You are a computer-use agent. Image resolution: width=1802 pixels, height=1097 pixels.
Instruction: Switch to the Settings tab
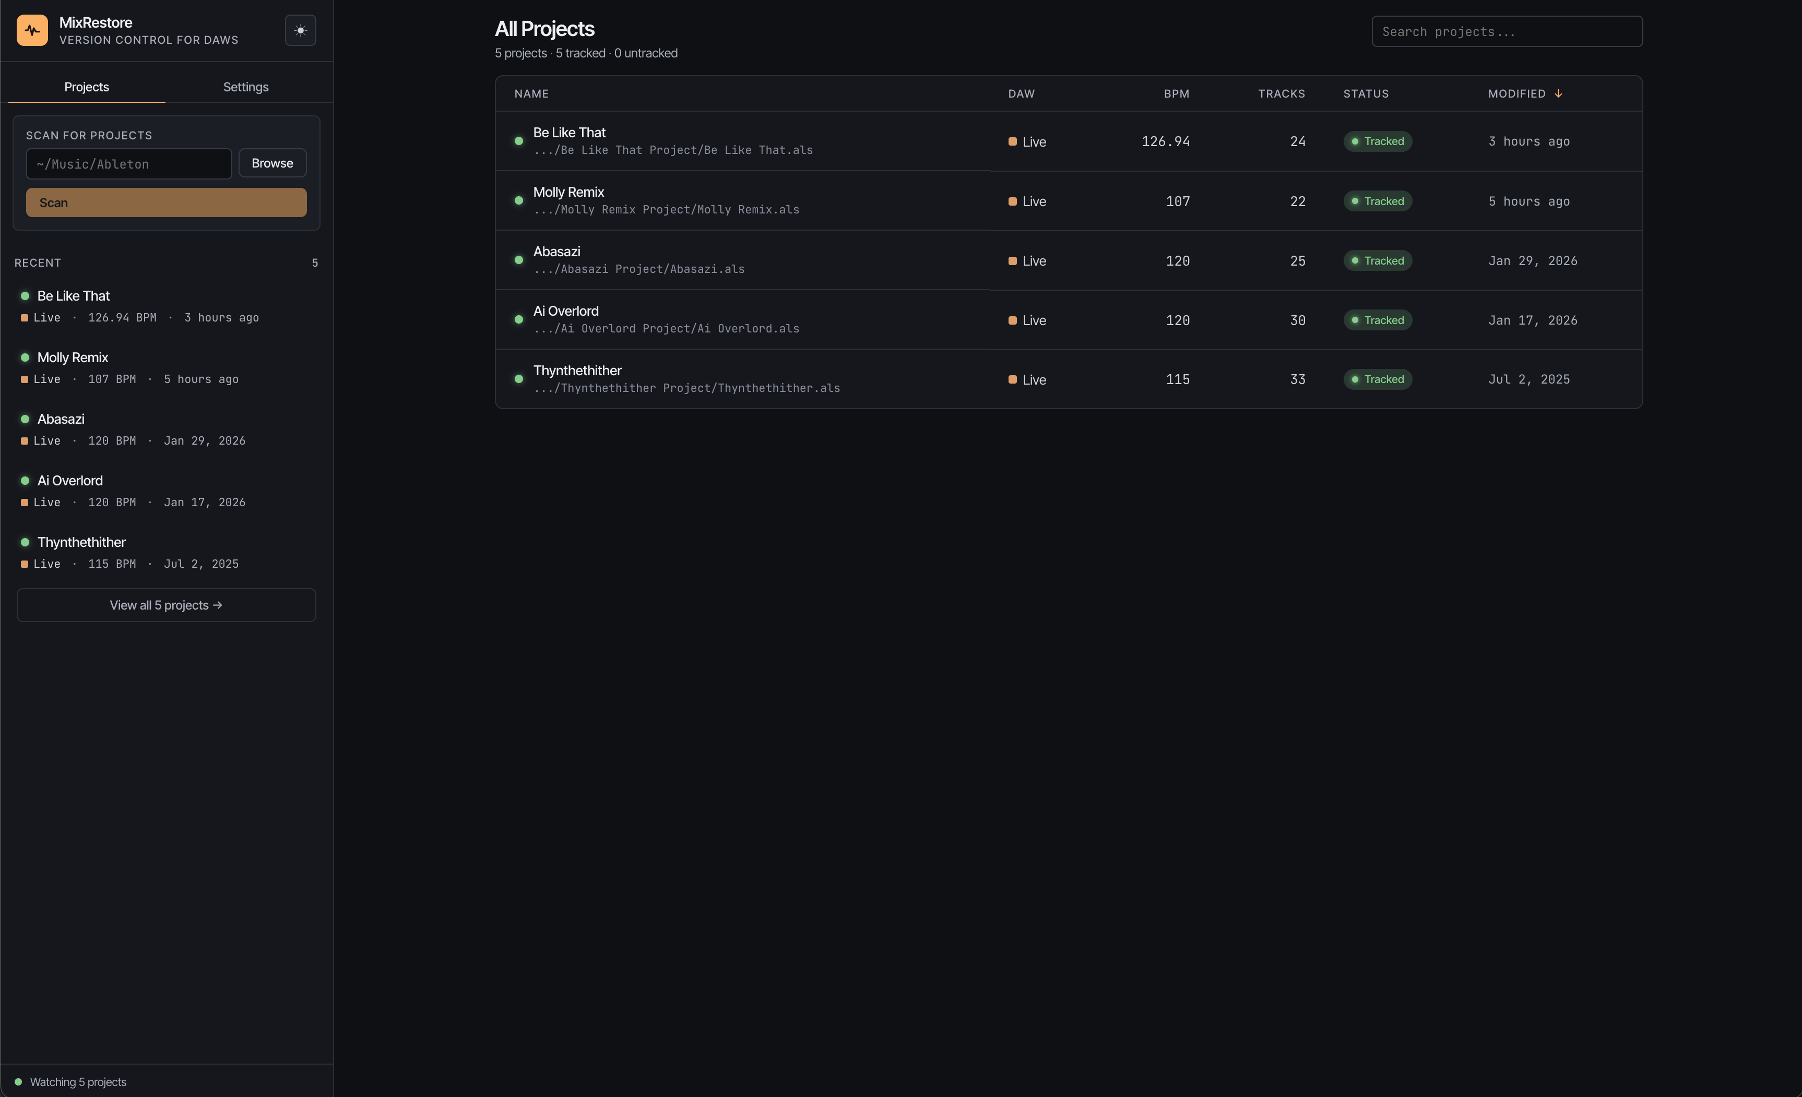[x=245, y=86]
